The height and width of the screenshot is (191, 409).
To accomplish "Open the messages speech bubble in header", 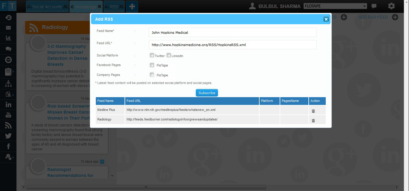I will click(374, 6).
